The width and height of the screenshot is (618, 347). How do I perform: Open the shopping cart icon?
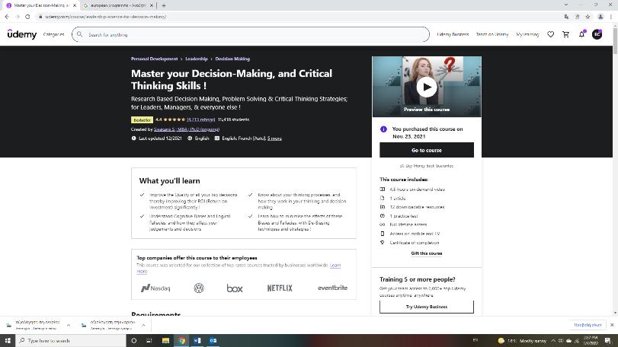tap(566, 34)
